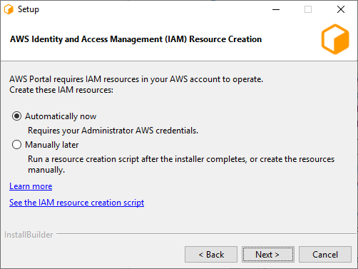Click 'Requires your Administrator AWS credentials.' text
Viewport: 358px width, 269px height.
tap(113, 131)
